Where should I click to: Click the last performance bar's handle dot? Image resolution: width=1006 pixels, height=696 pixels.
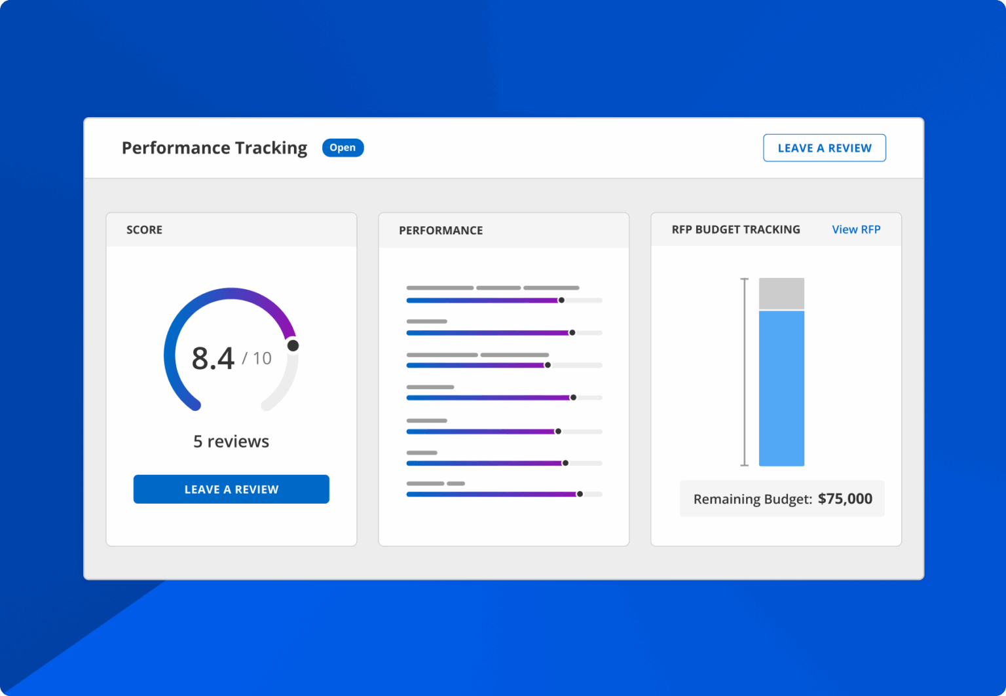click(x=580, y=495)
